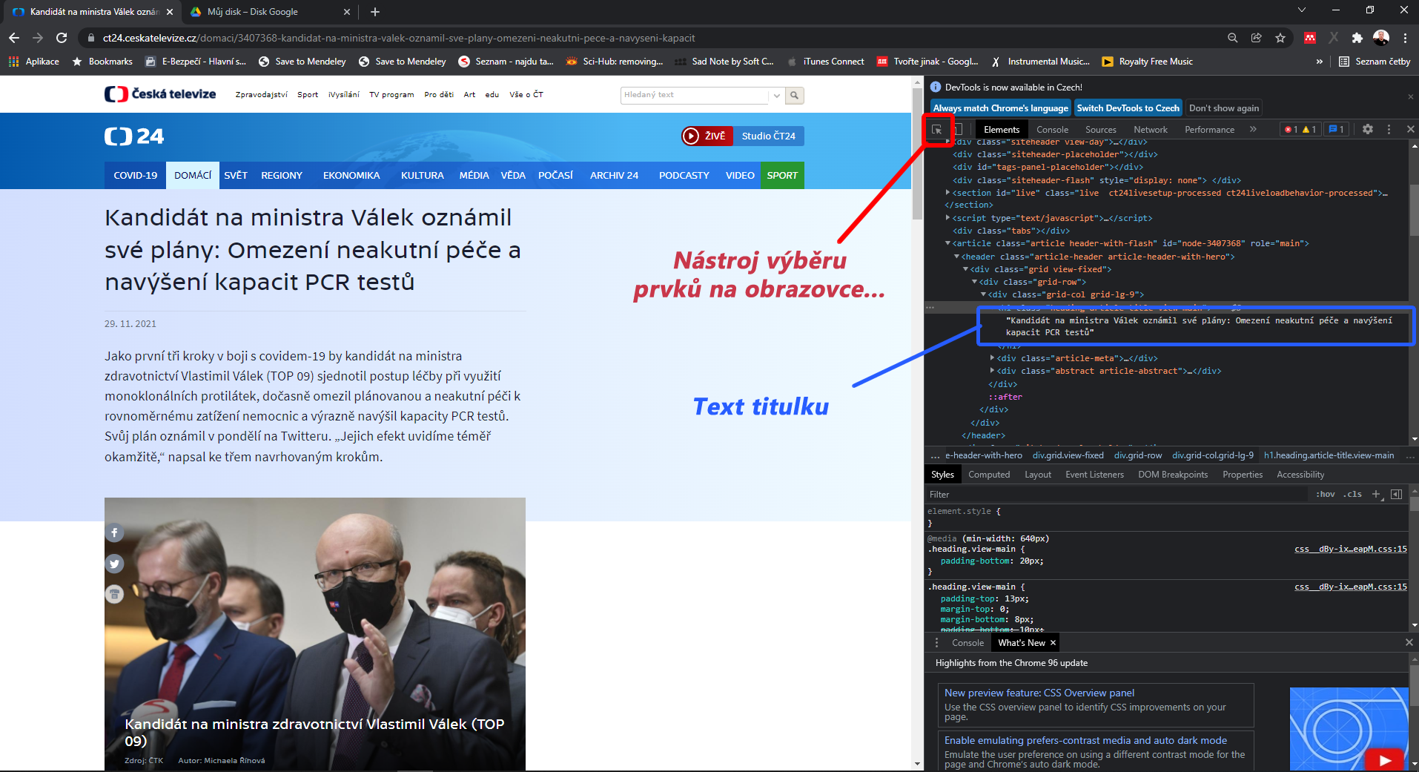Collapse the div grid-row node
The width and height of the screenshot is (1419, 772).
pyautogui.click(x=974, y=282)
